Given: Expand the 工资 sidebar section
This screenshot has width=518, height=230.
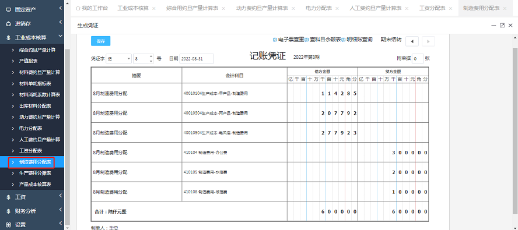Looking at the screenshot, I should pyautogui.click(x=60, y=196).
